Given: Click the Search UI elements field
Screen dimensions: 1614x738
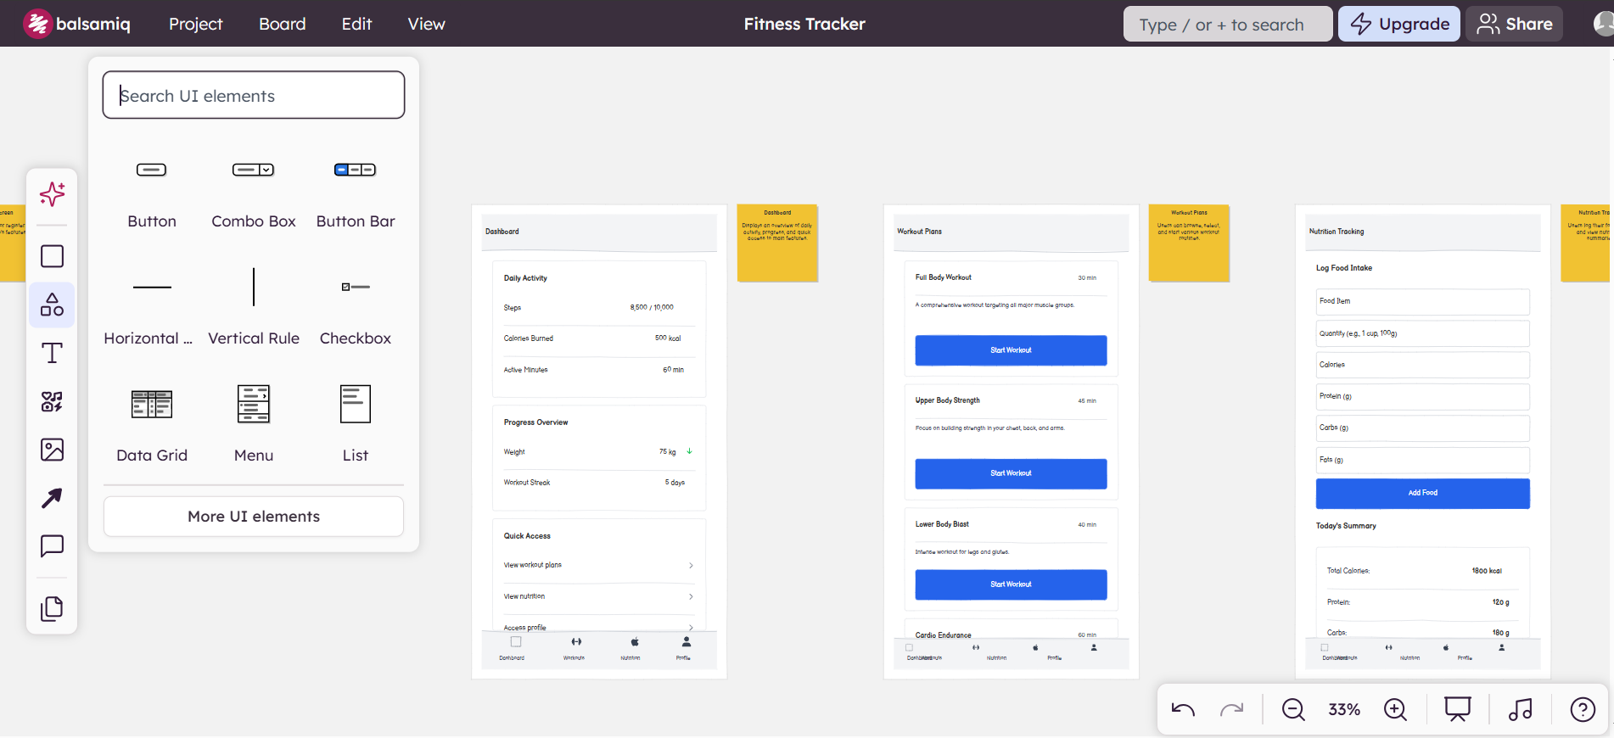Looking at the screenshot, I should pyautogui.click(x=253, y=95).
